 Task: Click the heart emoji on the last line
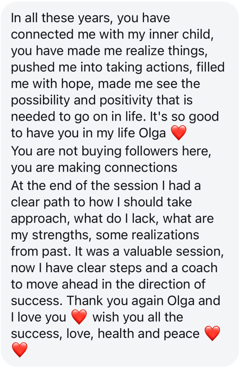(19, 350)
